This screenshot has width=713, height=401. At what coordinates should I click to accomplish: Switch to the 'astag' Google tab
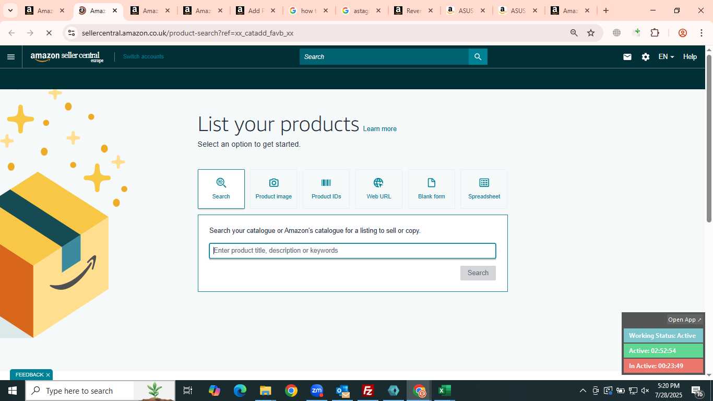coord(361,10)
